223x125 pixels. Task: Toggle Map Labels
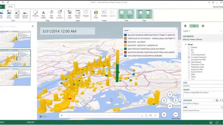pyautogui.click(x=43, y=14)
